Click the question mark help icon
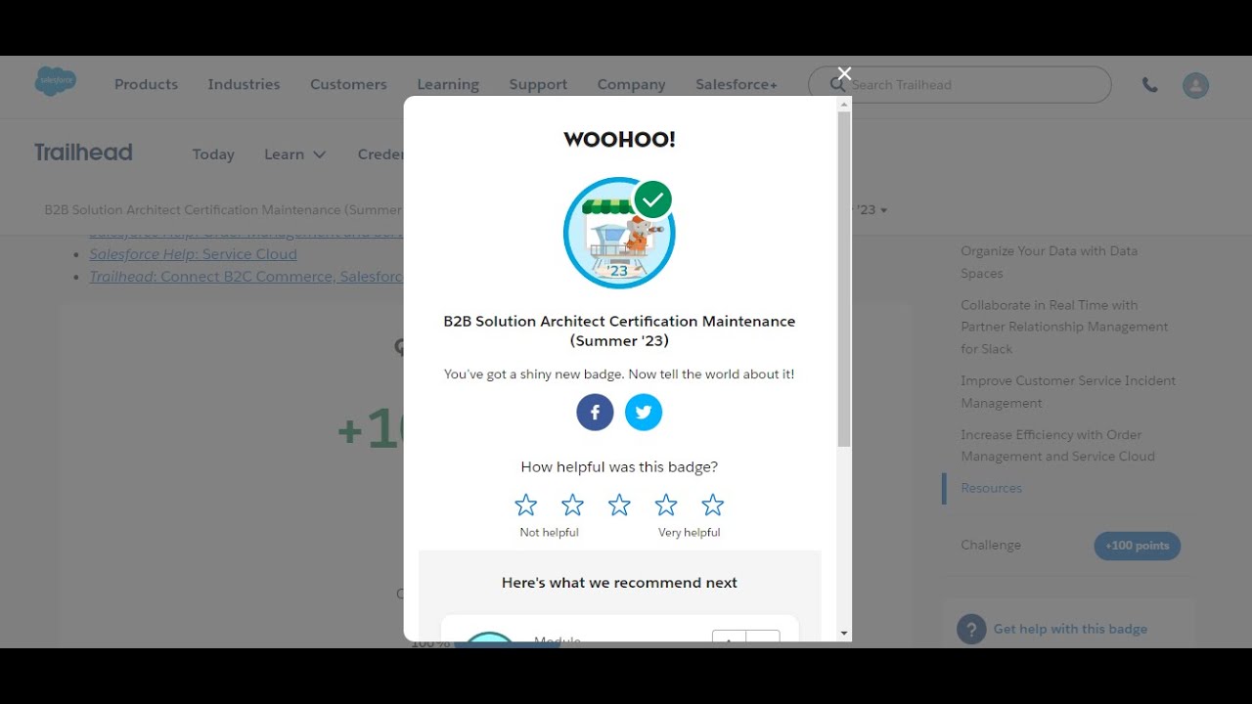1252x704 pixels. 971,629
